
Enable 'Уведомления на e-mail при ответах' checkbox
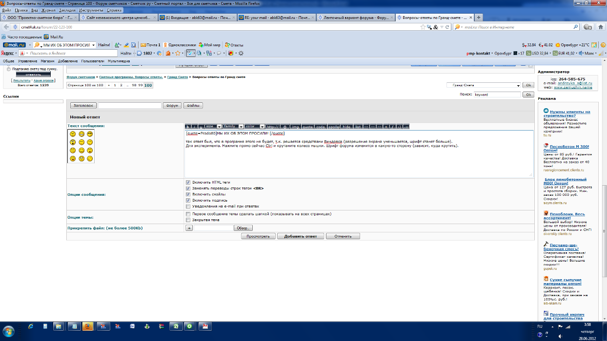(188, 206)
